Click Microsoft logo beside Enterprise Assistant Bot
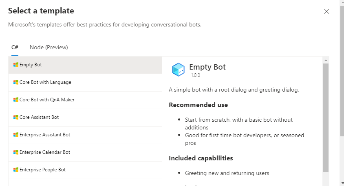The image size is (344, 186). tap(16, 135)
